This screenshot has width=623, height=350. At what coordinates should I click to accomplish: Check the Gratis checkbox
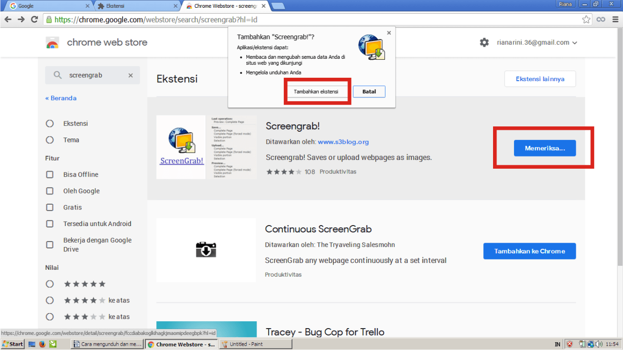point(50,207)
